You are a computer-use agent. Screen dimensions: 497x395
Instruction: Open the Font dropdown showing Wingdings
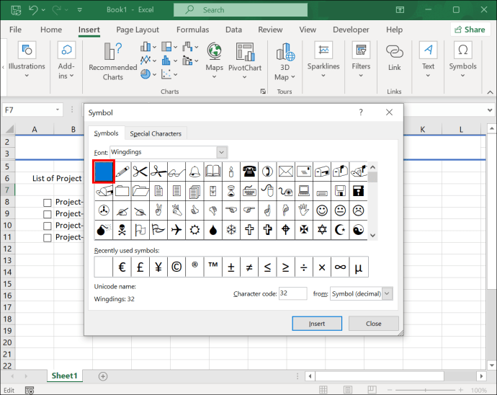point(222,152)
